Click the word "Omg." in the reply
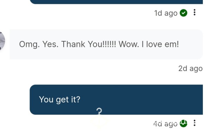The image size is (211, 136). tap(29, 44)
